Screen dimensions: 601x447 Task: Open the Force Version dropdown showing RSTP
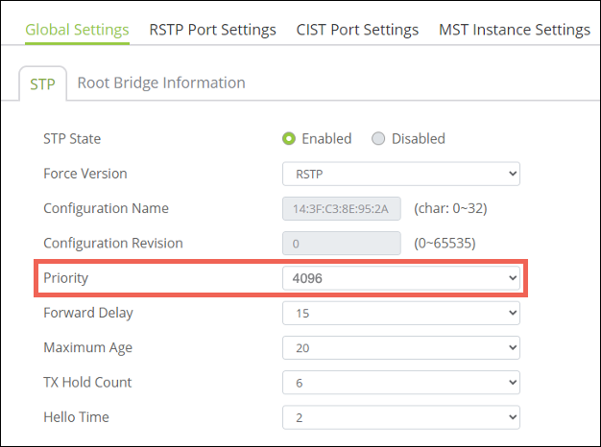pyautogui.click(x=400, y=174)
